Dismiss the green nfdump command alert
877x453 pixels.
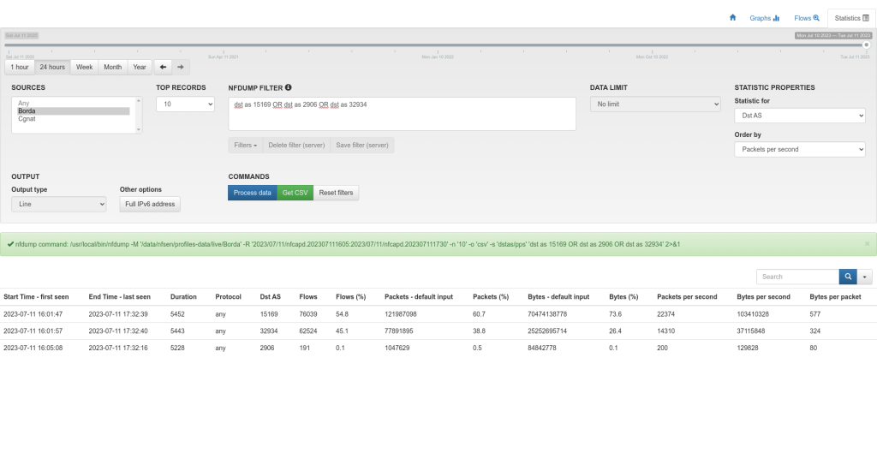click(866, 244)
